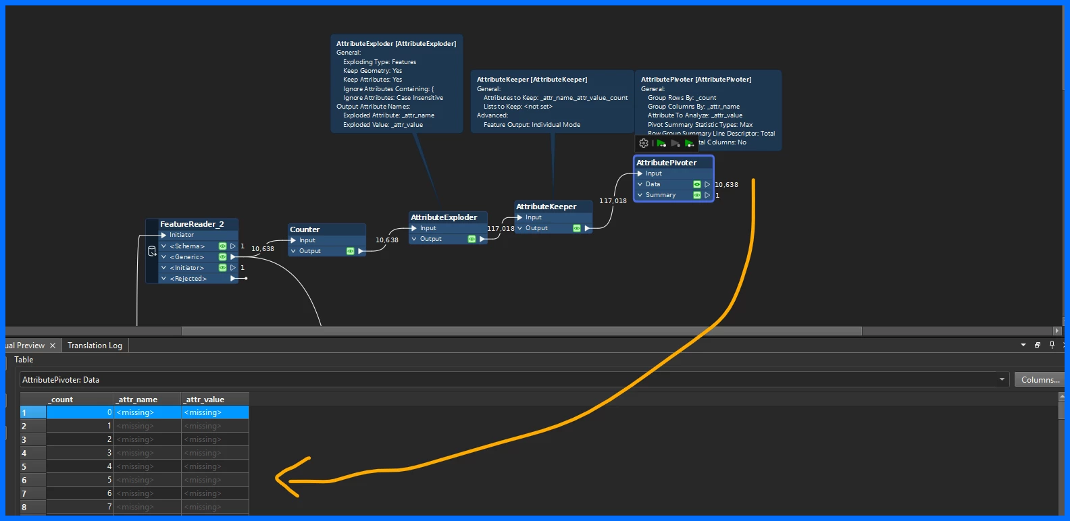Click the canvas horizontal scrollbar thumb
Image resolution: width=1070 pixels, height=521 pixels.
(521, 331)
